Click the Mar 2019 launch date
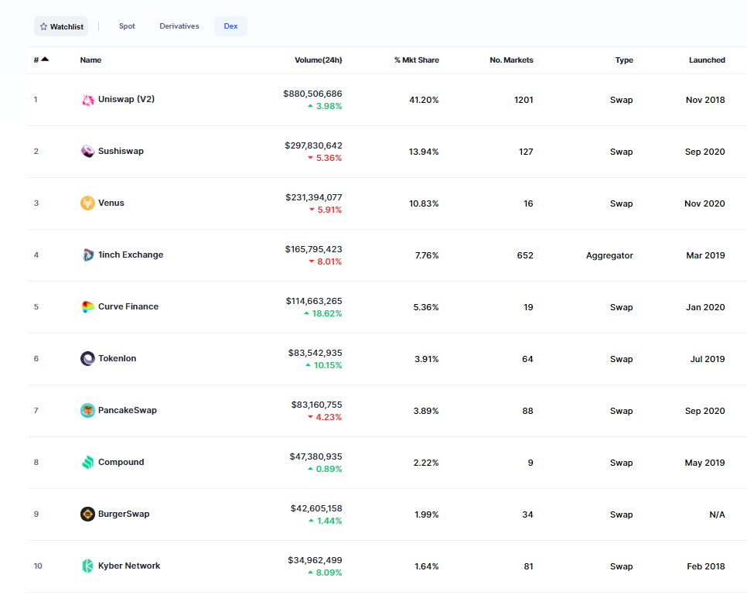 coord(705,255)
